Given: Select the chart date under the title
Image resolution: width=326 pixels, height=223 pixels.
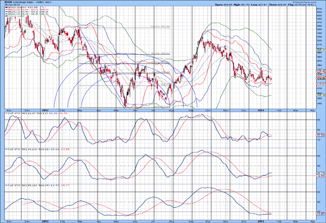Looking at the screenshot, I should click(x=10, y=5).
